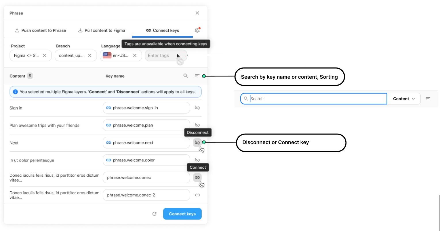Click the Content count badge 5
The height and width of the screenshot is (231, 440).
click(30, 76)
